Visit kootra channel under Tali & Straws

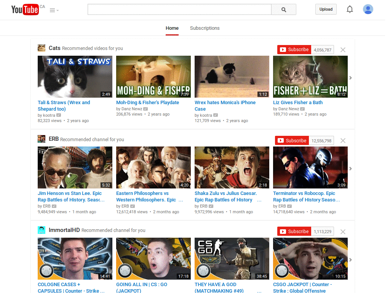[x=49, y=115]
